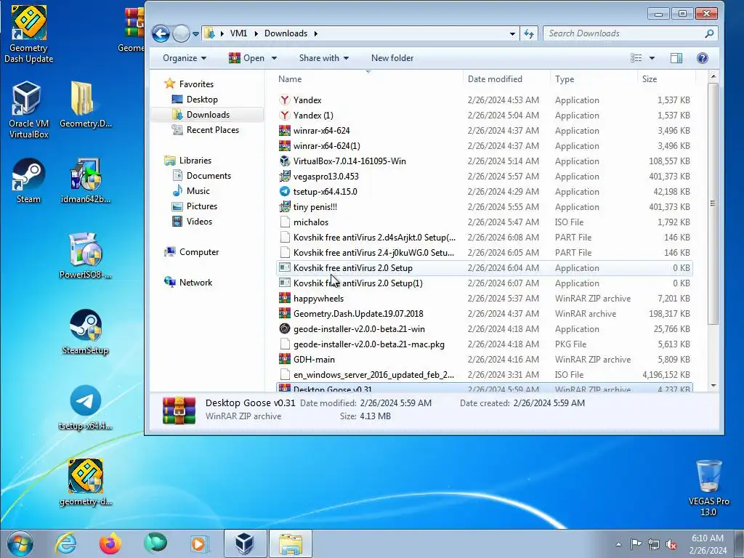Image resolution: width=744 pixels, height=558 pixels.
Task: Show hidden tray icons arrow
Action: 618,544
